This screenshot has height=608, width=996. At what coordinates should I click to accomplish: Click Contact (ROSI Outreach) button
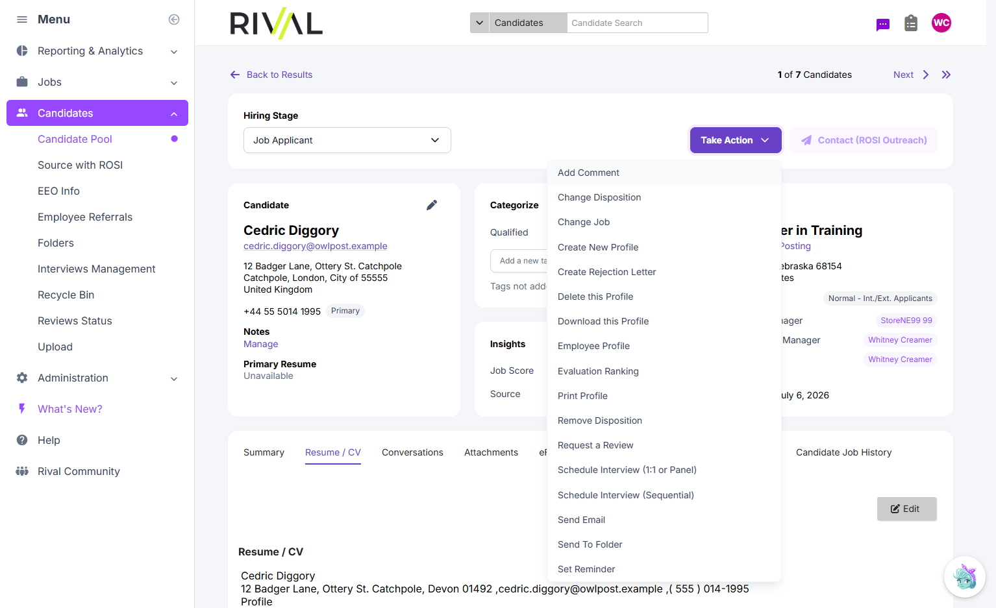coord(864,140)
